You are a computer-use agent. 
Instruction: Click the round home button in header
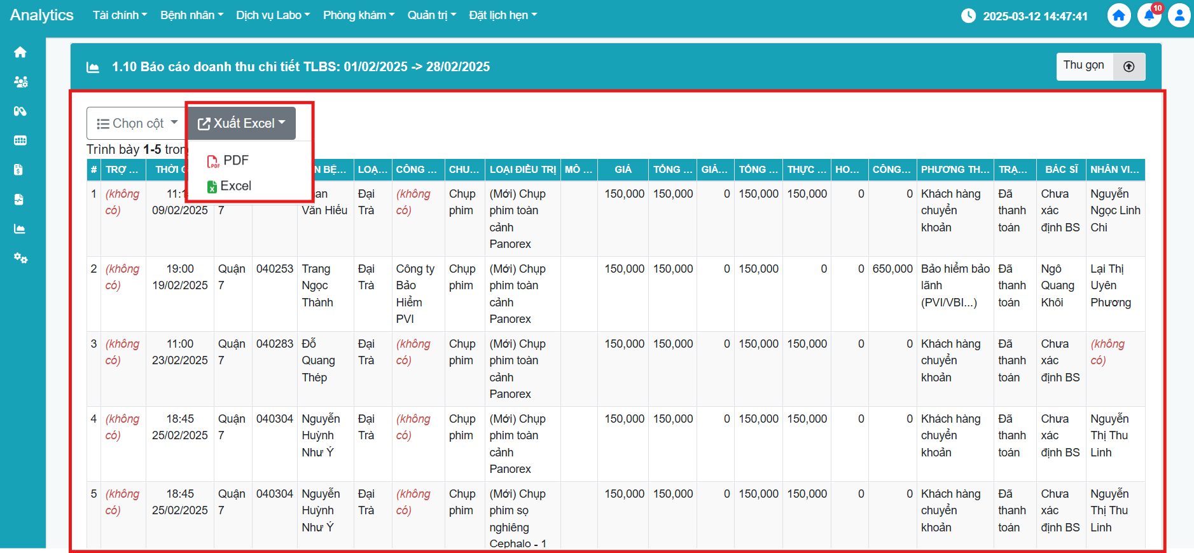click(x=1119, y=15)
